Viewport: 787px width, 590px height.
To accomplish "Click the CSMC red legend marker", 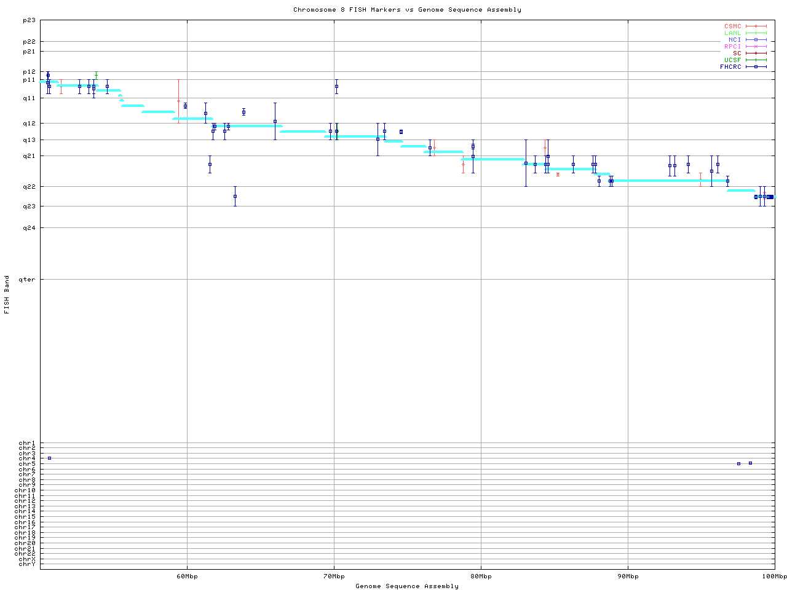I will 756,26.
